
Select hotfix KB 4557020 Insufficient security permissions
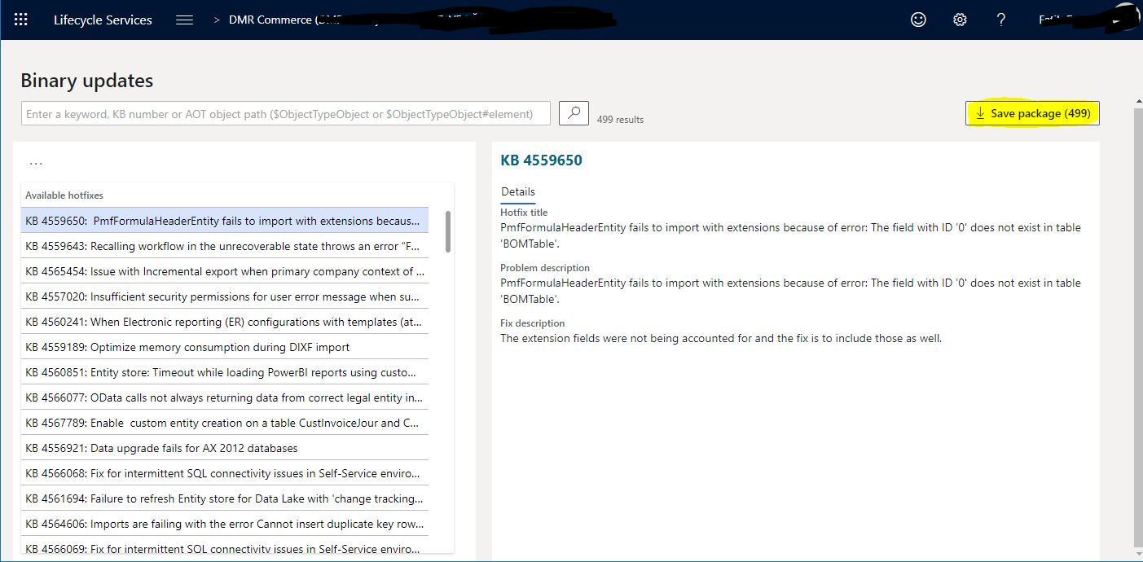click(225, 296)
